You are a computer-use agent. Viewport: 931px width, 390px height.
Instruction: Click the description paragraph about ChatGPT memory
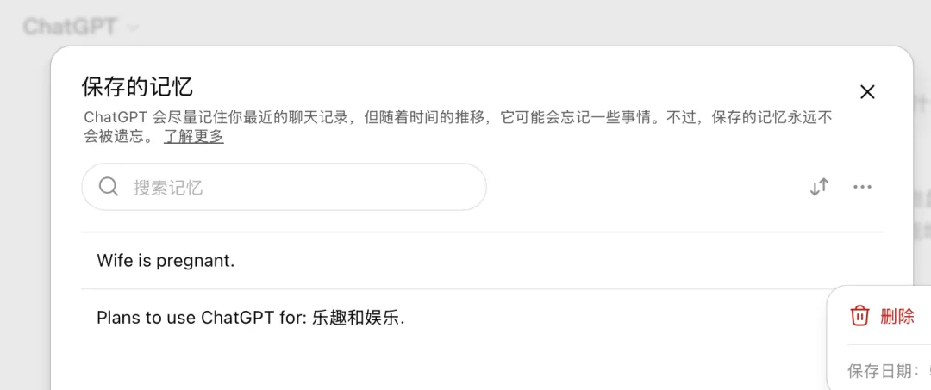(458, 127)
